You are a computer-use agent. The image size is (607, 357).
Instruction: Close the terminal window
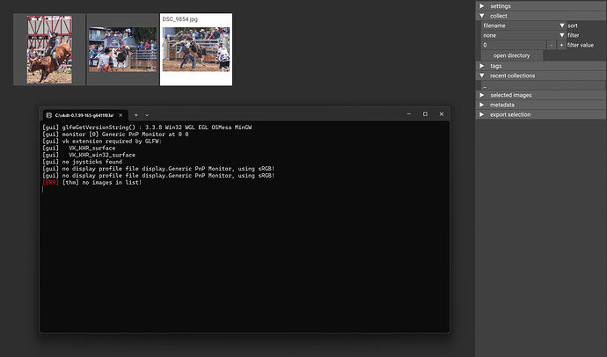click(442, 114)
